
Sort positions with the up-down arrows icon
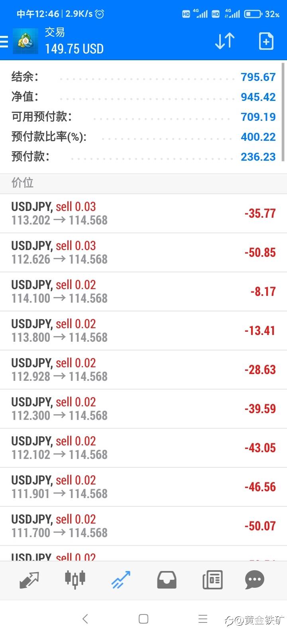(x=225, y=41)
